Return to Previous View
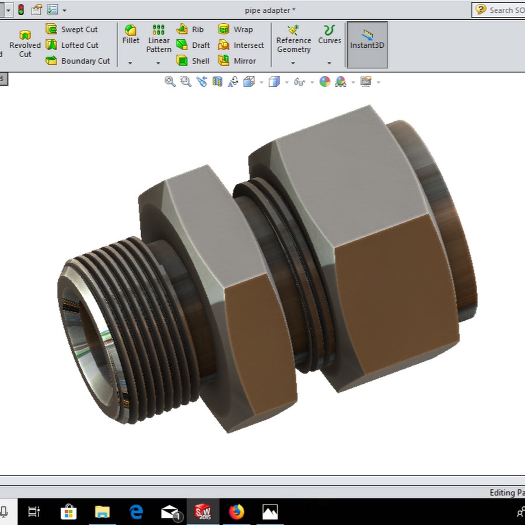 point(202,81)
